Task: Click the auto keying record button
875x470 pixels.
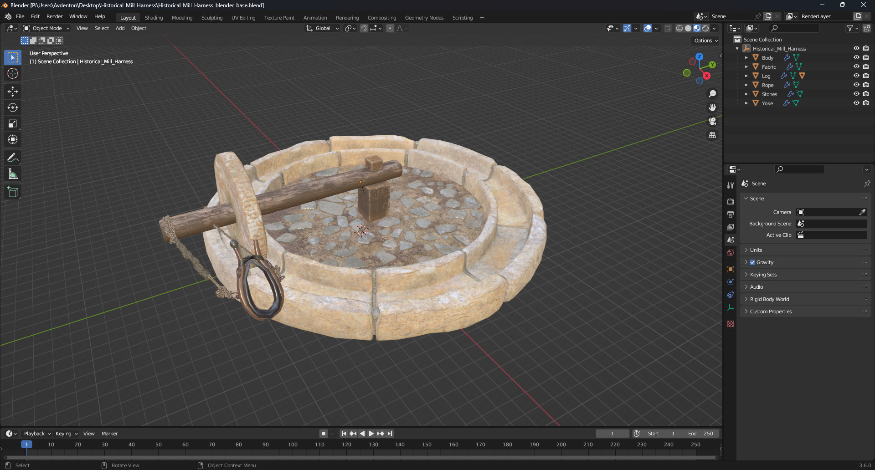Action: point(324,434)
